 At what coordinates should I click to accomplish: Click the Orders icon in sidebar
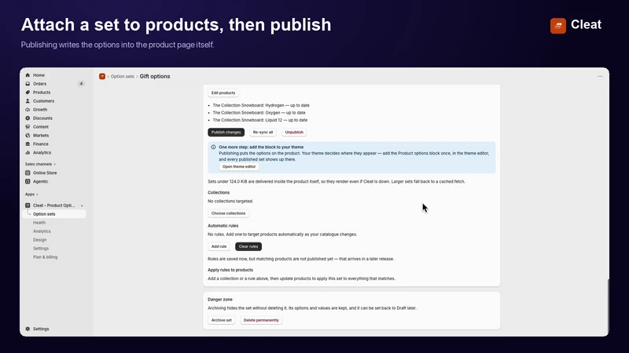point(28,84)
